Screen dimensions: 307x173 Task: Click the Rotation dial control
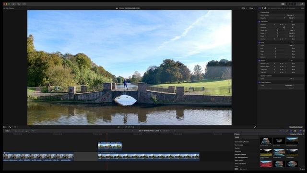[284, 27]
